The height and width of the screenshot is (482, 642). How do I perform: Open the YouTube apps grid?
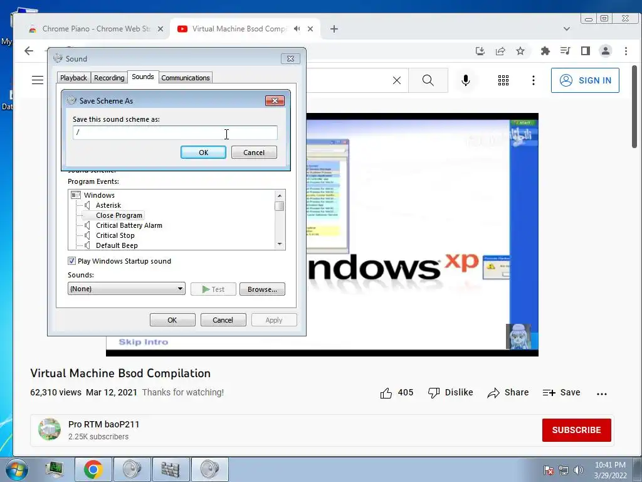pyautogui.click(x=503, y=80)
